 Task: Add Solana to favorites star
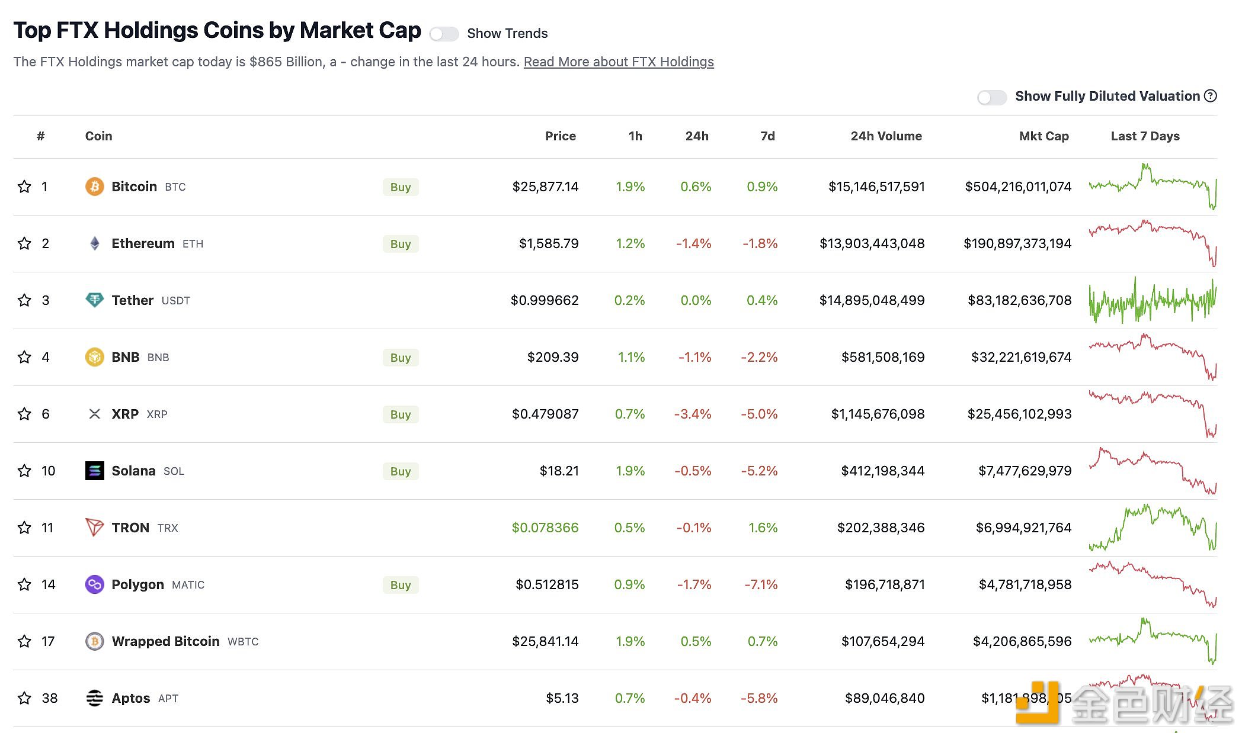(x=24, y=471)
